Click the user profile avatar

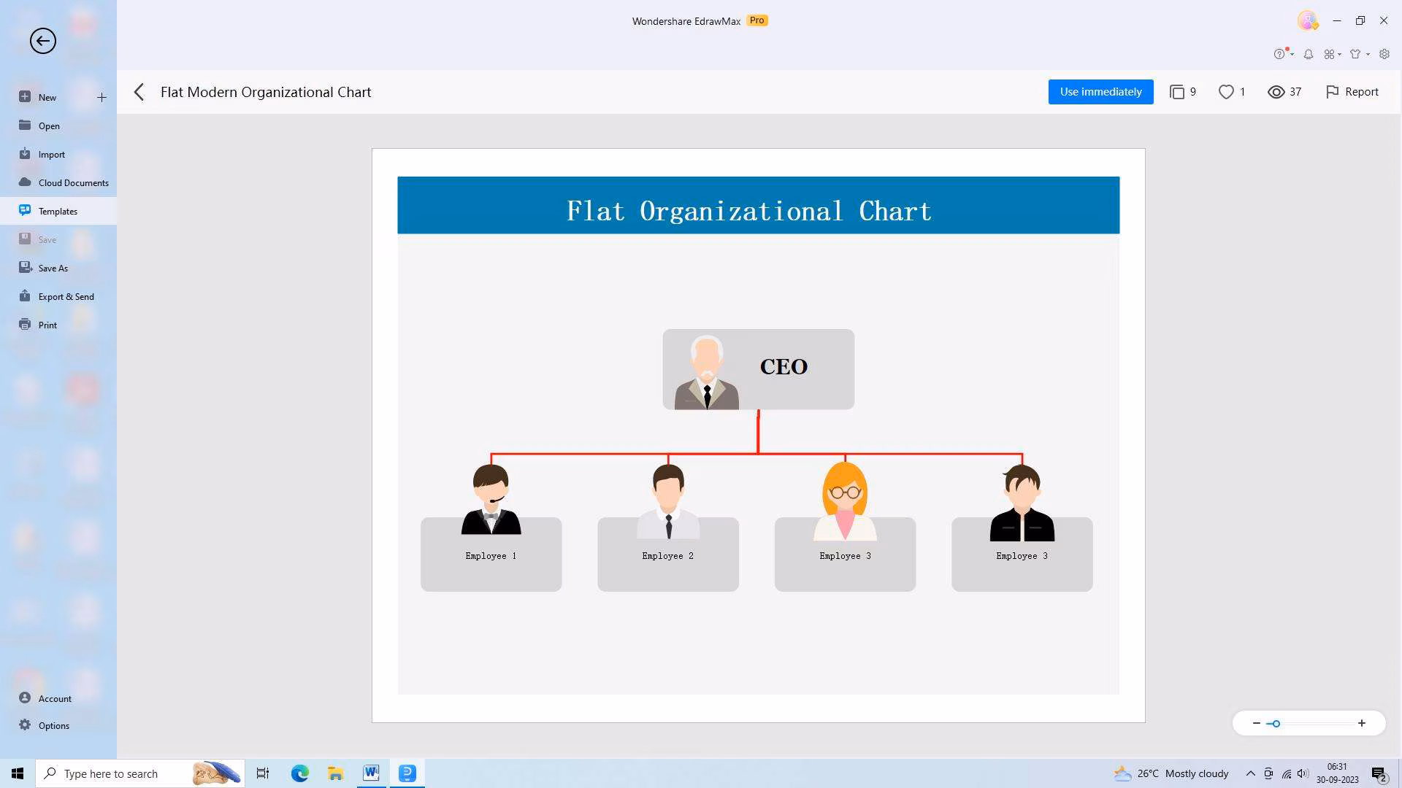(1307, 20)
